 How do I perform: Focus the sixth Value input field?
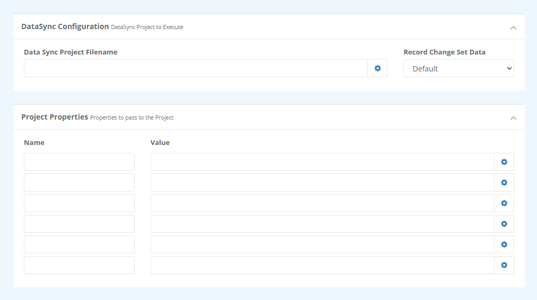[x=322, y=265]
